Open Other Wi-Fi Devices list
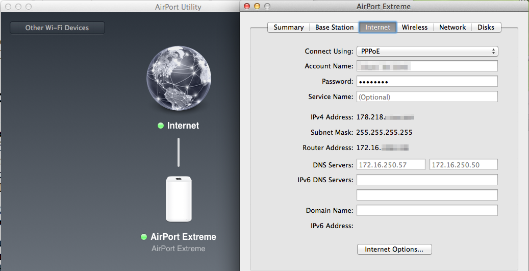 [x=57, y=28]
